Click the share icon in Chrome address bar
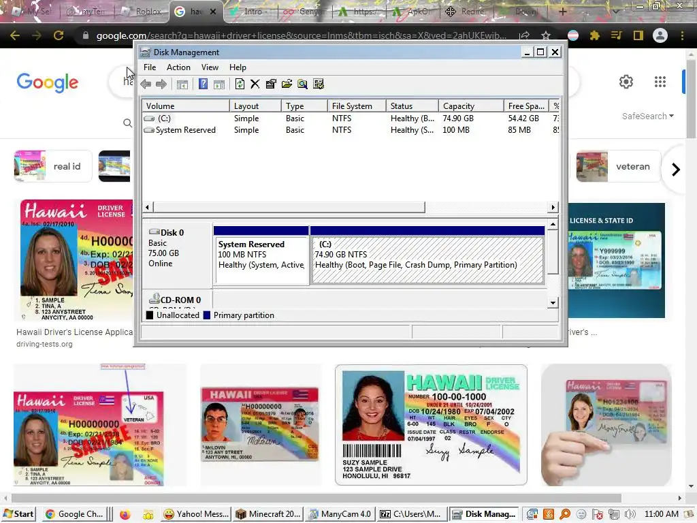 pos(525,35)
